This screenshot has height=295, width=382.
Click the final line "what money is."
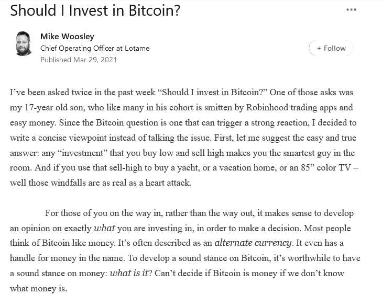[38, 289]
